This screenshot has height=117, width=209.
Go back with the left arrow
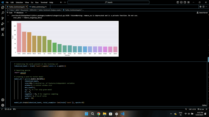(x=61, y=2)
